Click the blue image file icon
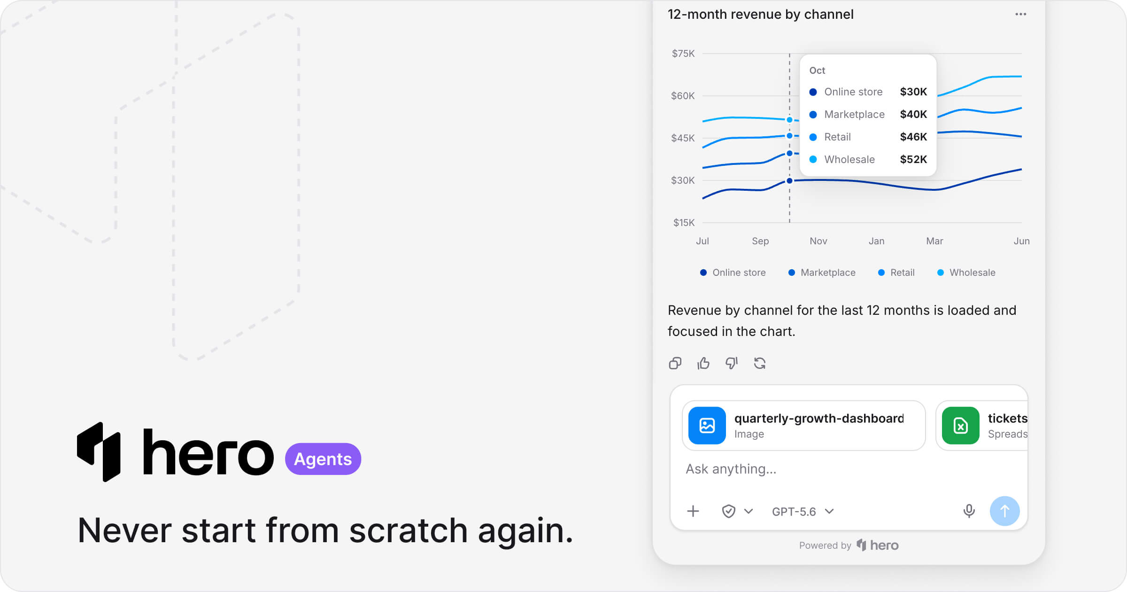This screenshot has width=1127, height=592. pos(707,426)
